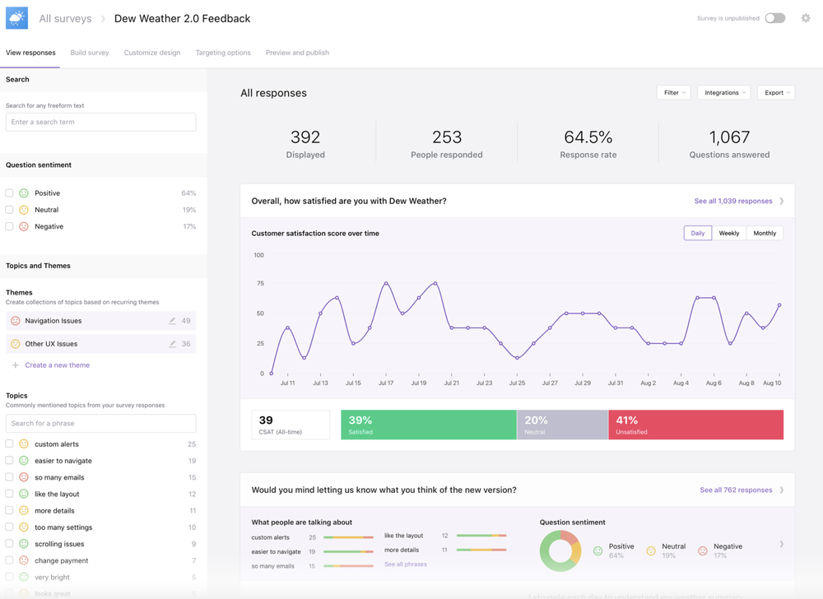Click the Neutral face next to the donut chart
Image resolution: width=823 pixels, height=599 pixels.
(651, 550)
